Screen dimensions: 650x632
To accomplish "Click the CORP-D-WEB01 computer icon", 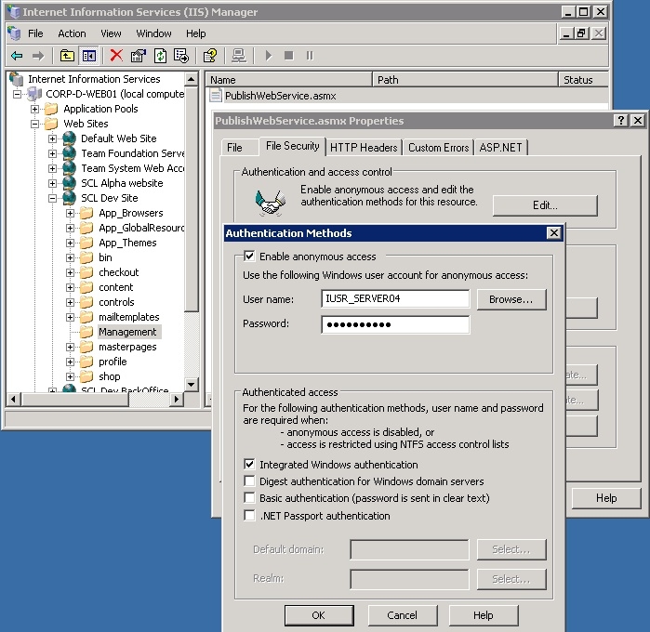I will point(34,94).
